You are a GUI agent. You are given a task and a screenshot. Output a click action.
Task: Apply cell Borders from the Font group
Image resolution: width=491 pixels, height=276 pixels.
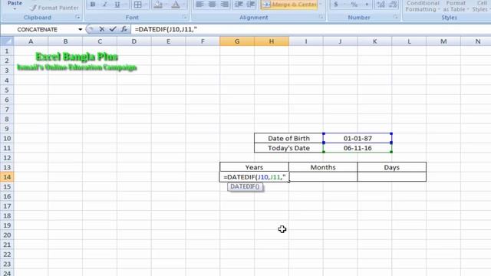[x=138, y=5]
